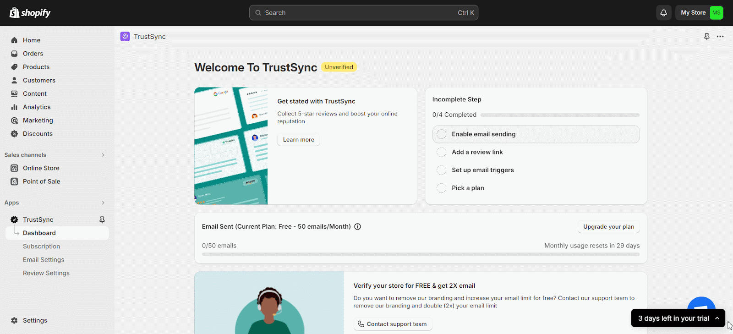Click the Home icon in sidebar
Screen dimensions: 733x334
click(14, 40)
